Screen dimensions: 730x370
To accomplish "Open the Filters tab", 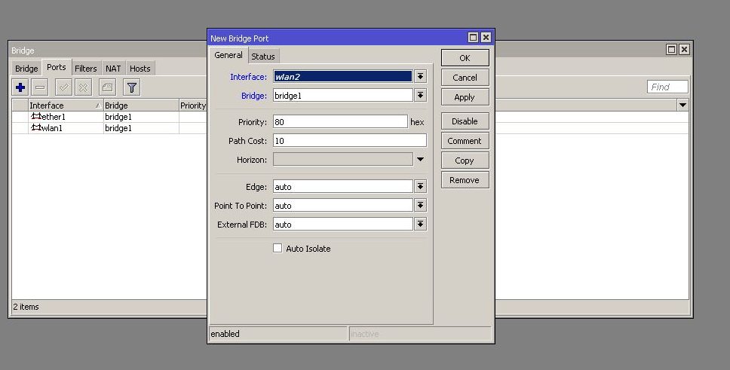I will 86,69.
